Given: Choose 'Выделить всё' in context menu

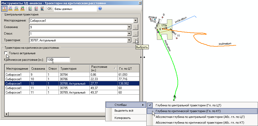Looking at the screenshot, I should pyautogui.click(x=124, y=111).
